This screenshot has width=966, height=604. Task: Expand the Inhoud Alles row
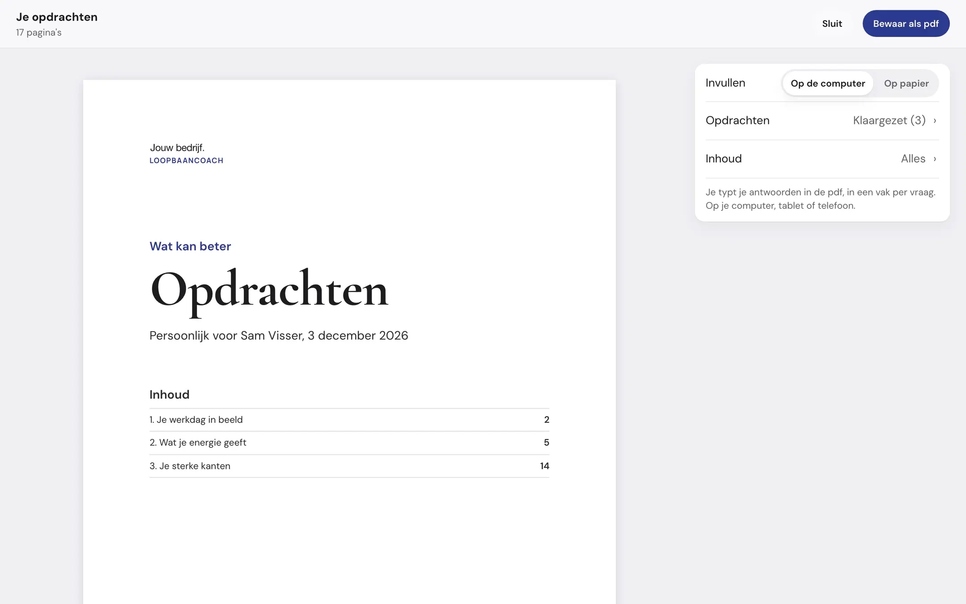(x=822, y=159)
